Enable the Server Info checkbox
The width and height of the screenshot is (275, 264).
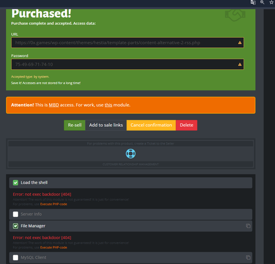coord(15,214)
